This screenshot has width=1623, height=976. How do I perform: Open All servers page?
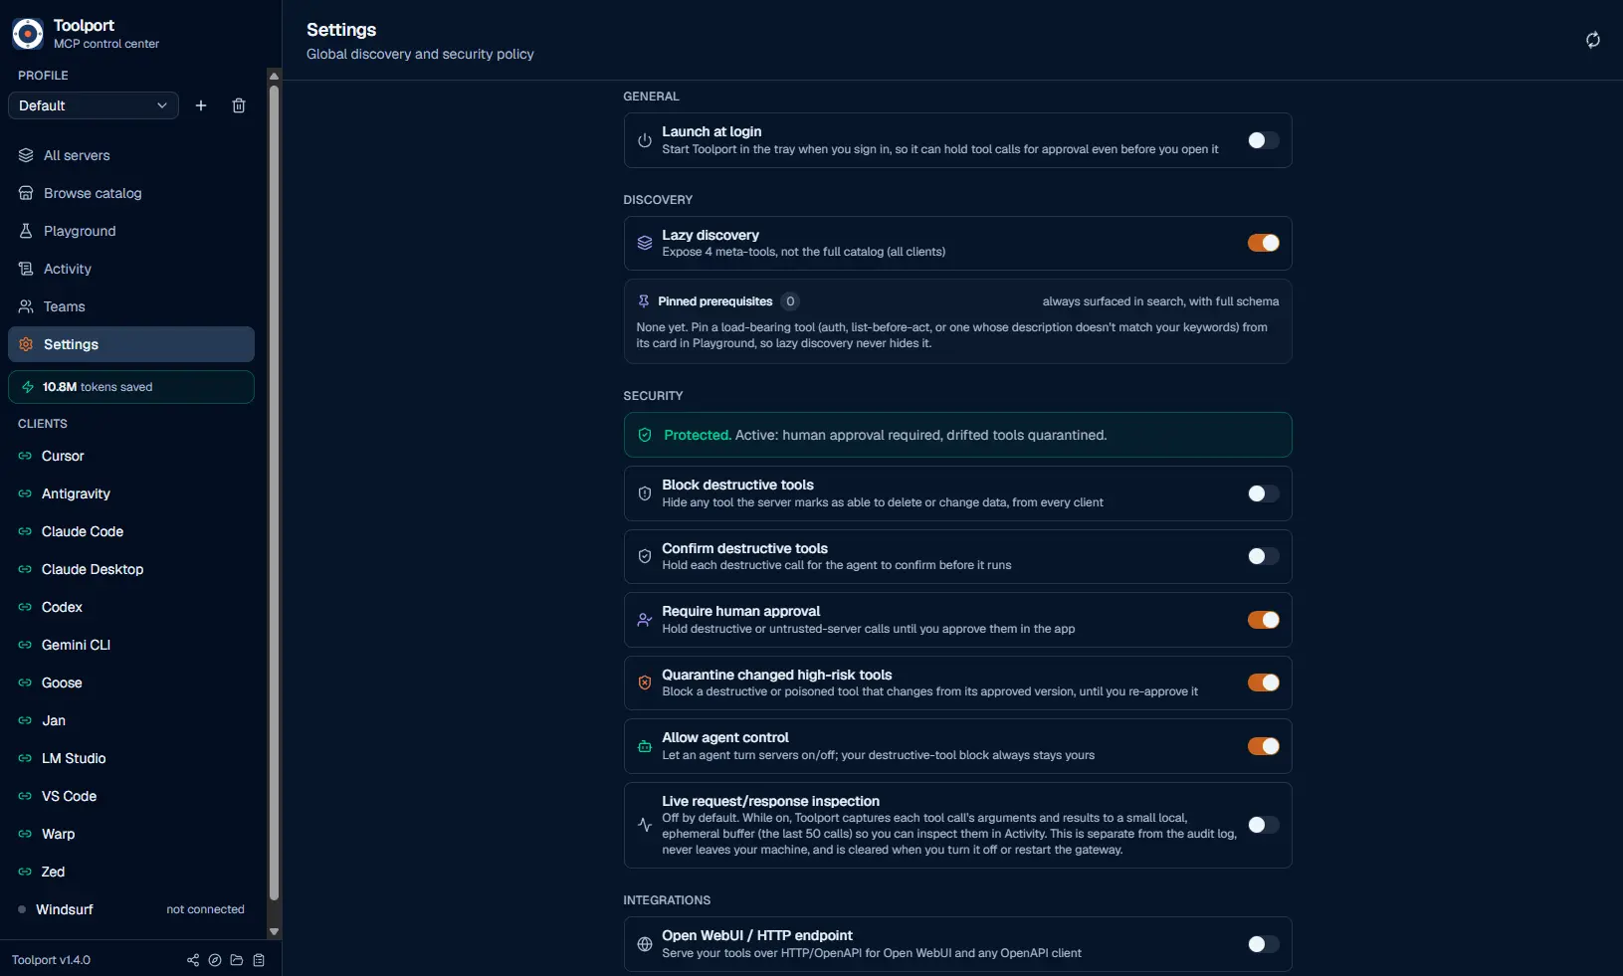(x=131, y=155)
